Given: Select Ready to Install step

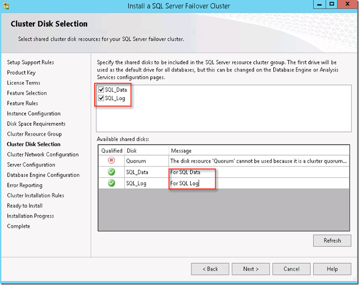Looking at the screenshot, I should (x=25, y=206).
